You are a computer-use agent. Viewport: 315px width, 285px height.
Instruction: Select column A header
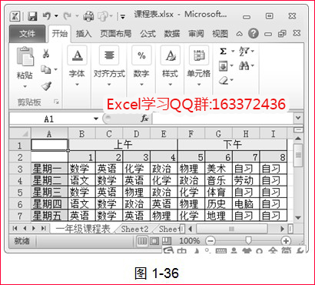tap(49, 133)
